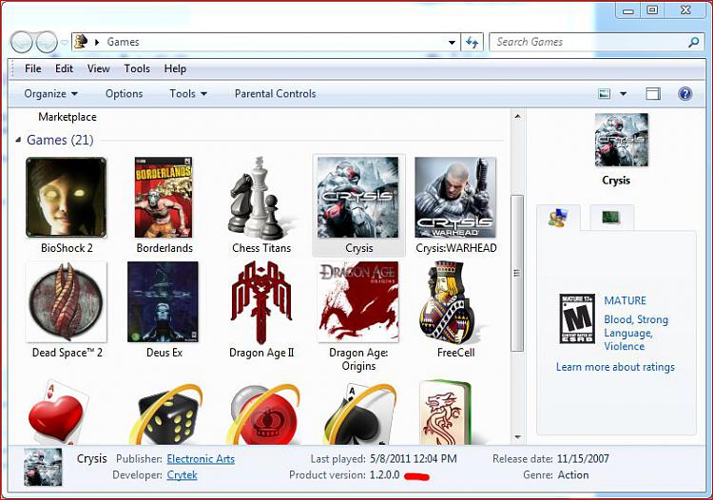Click Learn more about ratings link
The height and width of the screenshot is (500, 713).
[x=615, y=367]
